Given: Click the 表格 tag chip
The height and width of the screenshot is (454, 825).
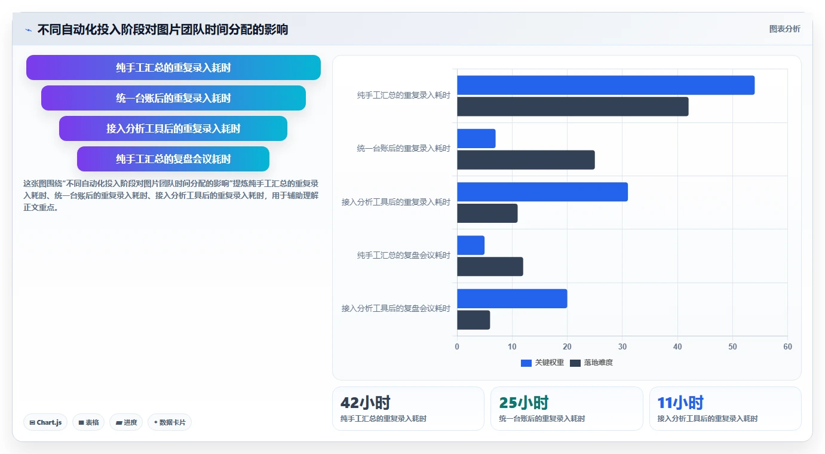Looking at the screenshot, I should [x=88, y=422].
